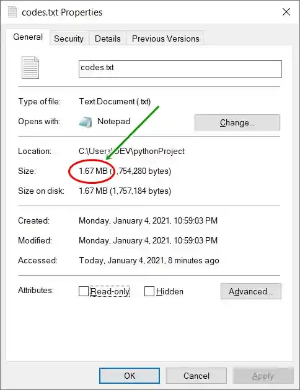This screenshot has height=390, width=300.
Task: Close the codes.txt Properties dialog
Action: coord(286,12)
